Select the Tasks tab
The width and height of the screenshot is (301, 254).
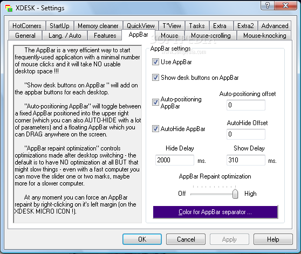pos(197,26)
